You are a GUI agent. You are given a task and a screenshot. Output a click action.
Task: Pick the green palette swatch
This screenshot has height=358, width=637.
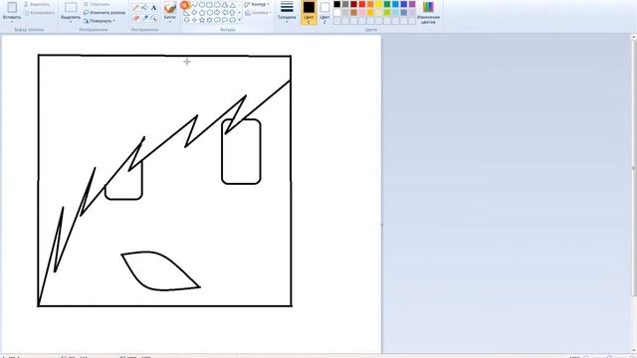[x=387, y=4]
